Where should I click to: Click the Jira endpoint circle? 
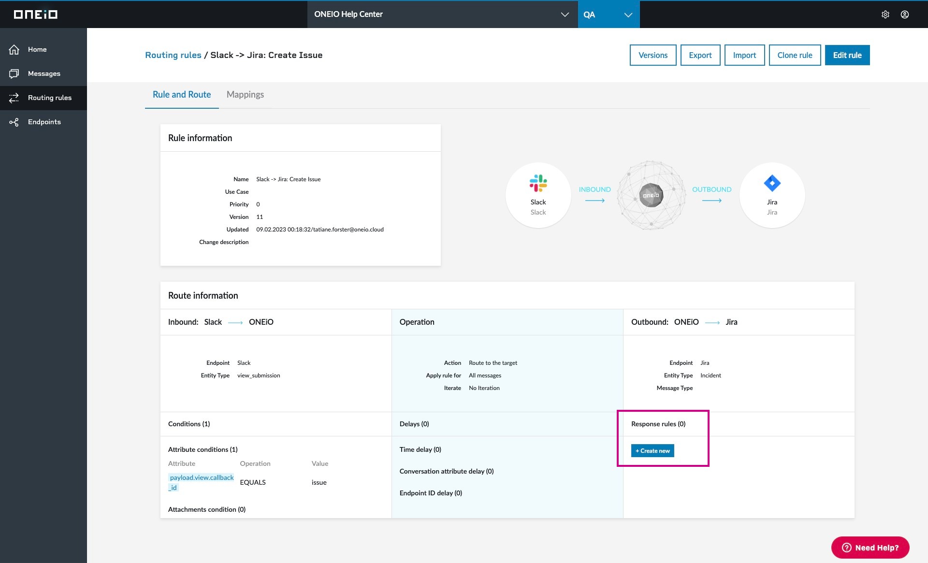(x=772, y=195)
